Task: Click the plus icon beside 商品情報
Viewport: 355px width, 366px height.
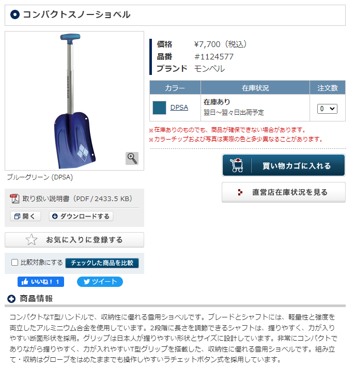Action: point(11,299)
